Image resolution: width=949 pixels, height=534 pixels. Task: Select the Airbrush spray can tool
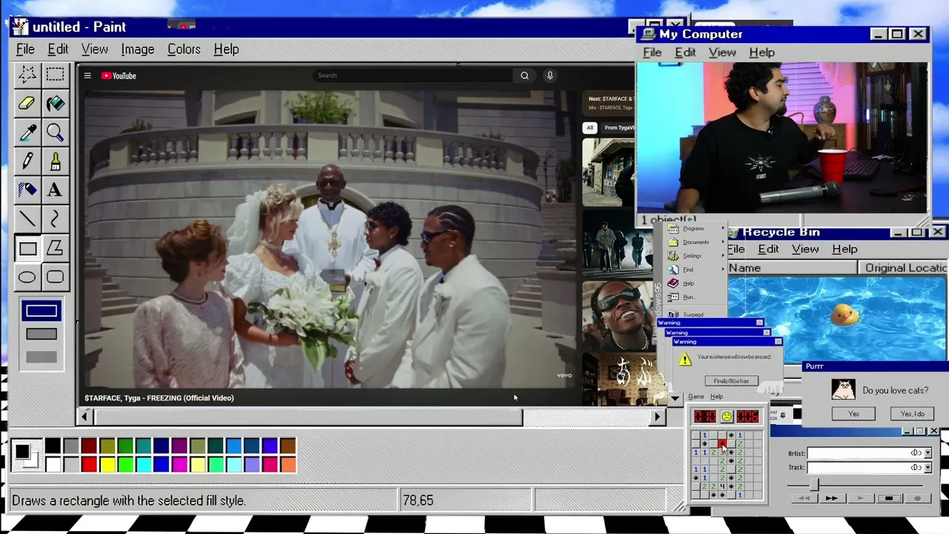[27, 190]
